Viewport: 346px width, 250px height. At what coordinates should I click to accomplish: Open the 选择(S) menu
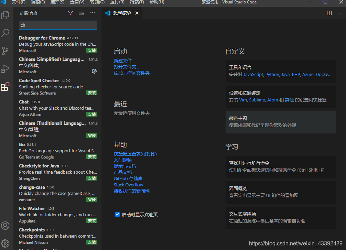pos(57,2)
